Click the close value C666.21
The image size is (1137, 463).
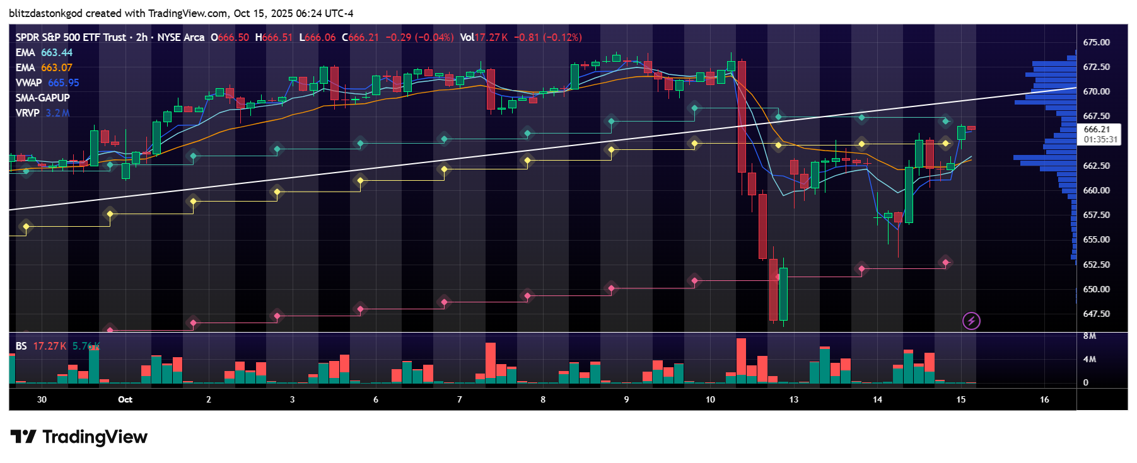pos(360,37)
